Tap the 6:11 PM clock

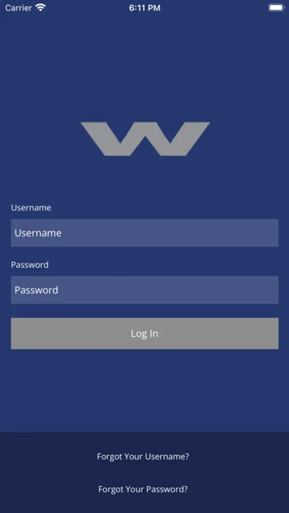[145, 8]
